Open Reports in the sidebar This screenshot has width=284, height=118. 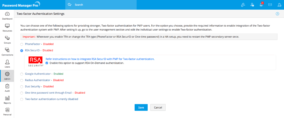coord(7,100)
